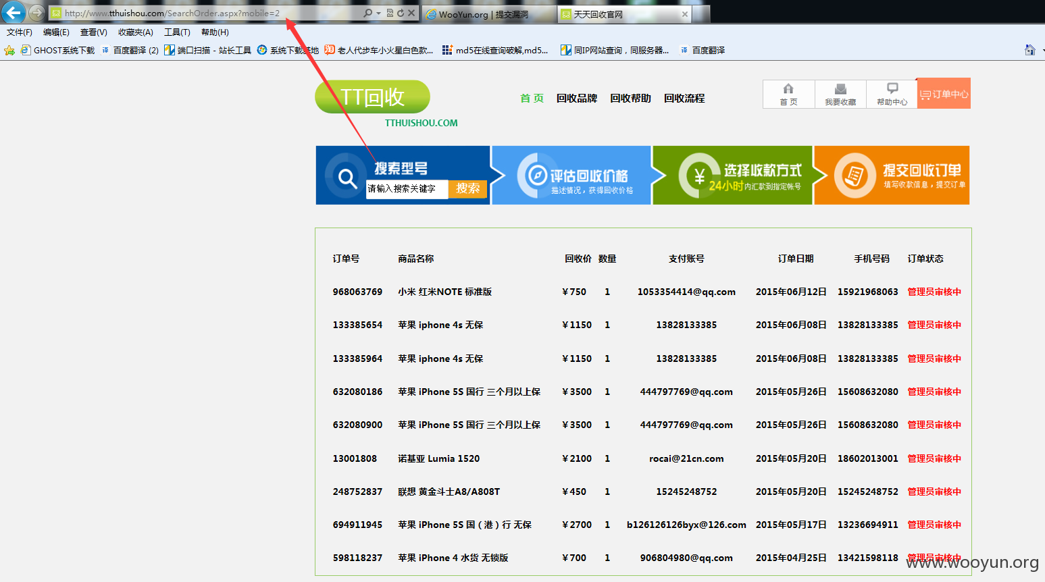Click product 小米 红米NOTE 标准版
Screen dimensions: 1045x582
(x=444, y=292)
